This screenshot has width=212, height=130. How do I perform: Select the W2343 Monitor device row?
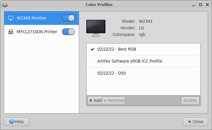click(36, 18)
